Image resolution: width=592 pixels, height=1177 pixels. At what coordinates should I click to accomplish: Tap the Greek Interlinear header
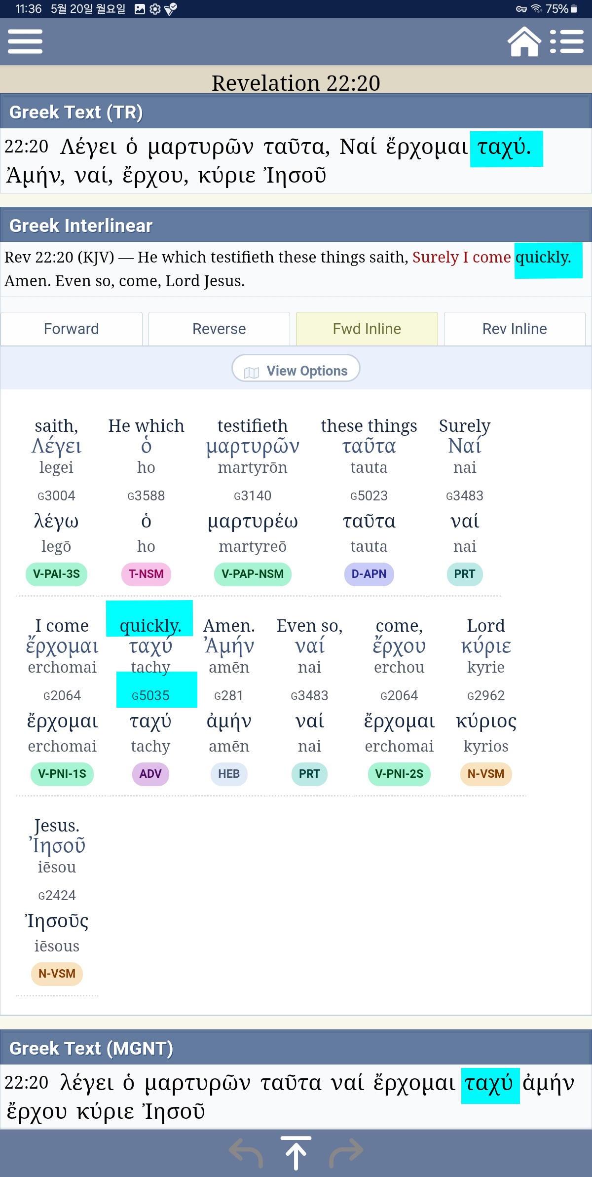coord(296,225)
